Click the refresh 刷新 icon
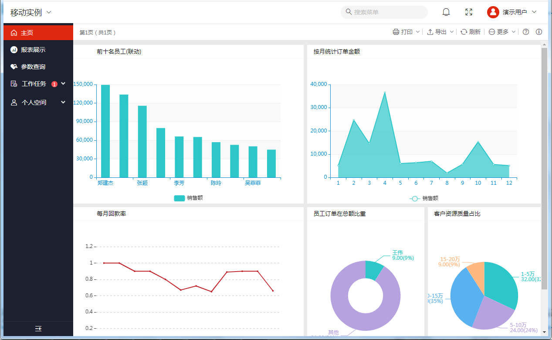This screenshot has height=340, width=552. 464,32
